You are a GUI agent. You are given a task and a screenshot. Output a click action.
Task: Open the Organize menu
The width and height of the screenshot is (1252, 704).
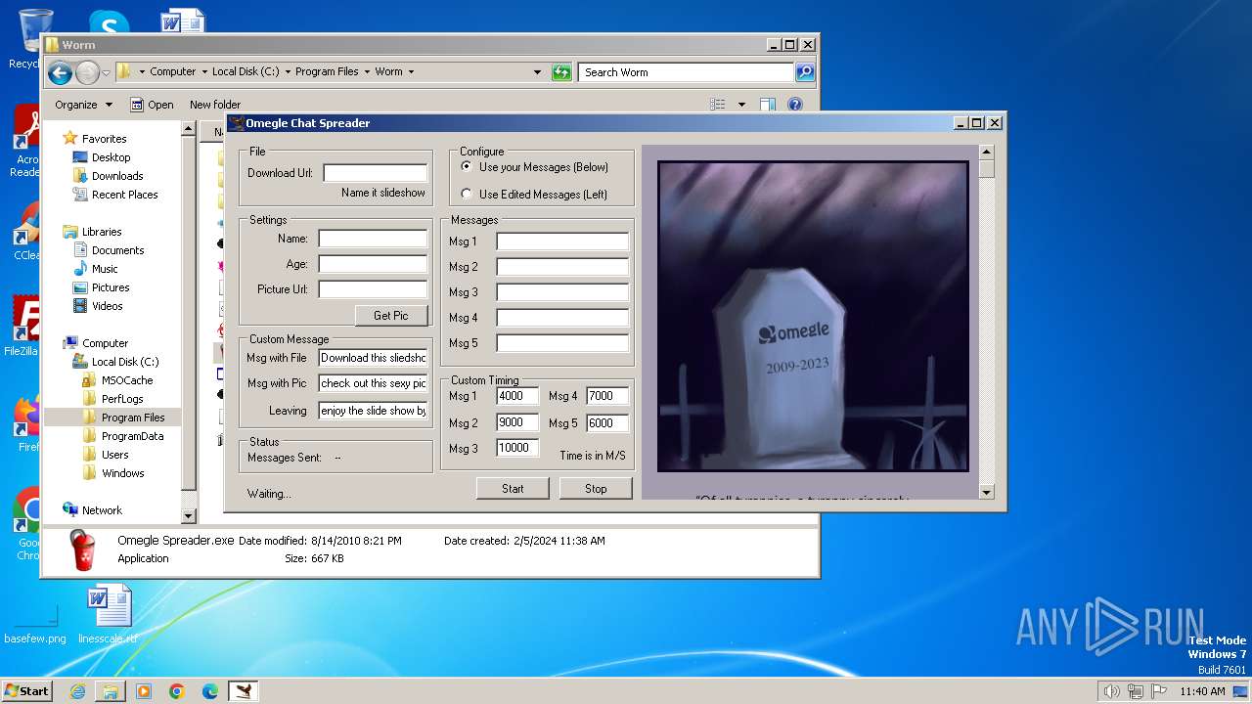(x=83, y=105)
